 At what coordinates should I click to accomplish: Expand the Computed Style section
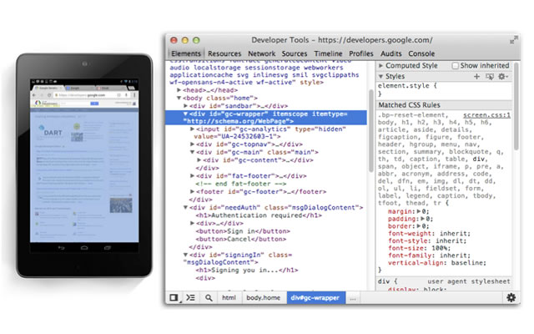point(380,65)
